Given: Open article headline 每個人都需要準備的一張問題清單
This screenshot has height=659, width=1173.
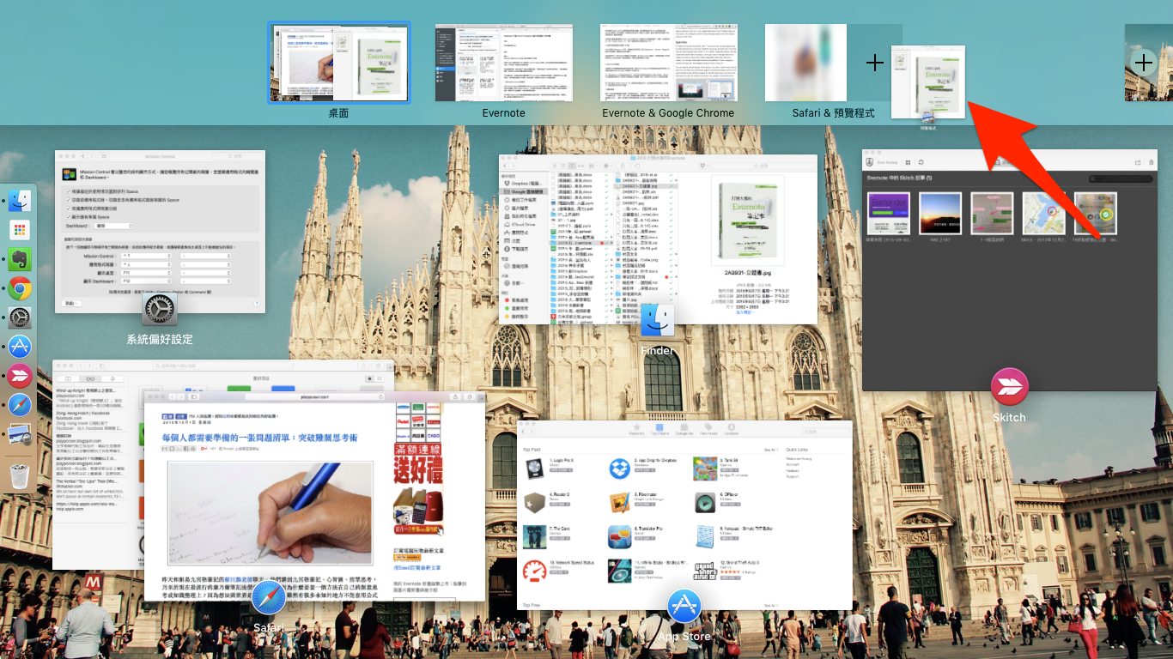Looking at the screenshot, I should point(260,438).
